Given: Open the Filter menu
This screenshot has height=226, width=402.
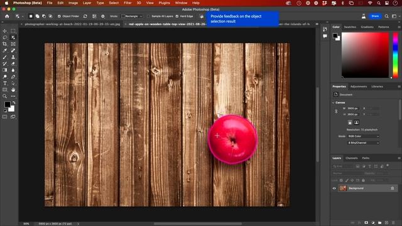Looking at the screenshot, I should [128, 3].
